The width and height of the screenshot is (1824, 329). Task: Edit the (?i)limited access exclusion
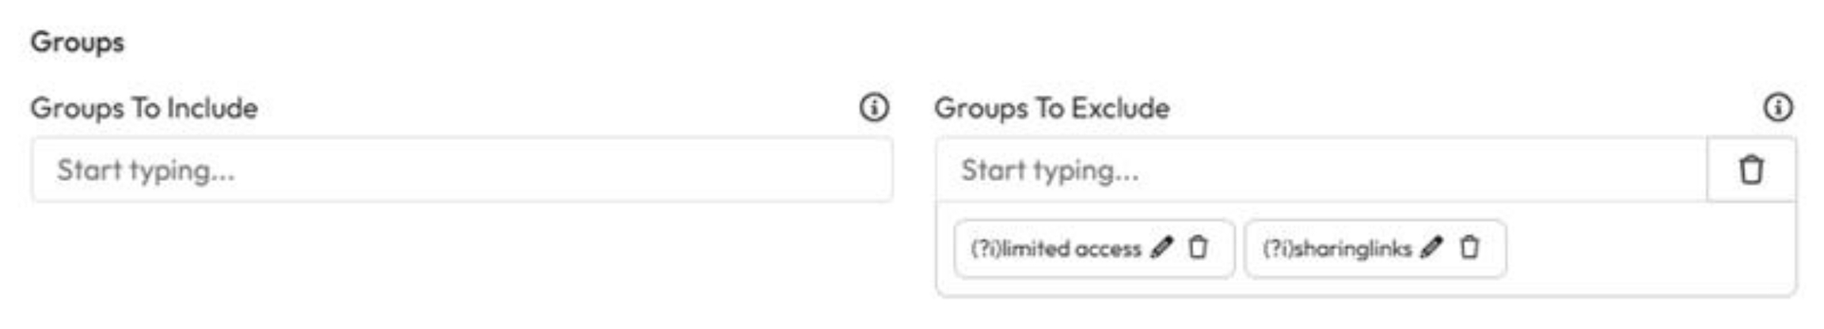[x=1162, y=248]
